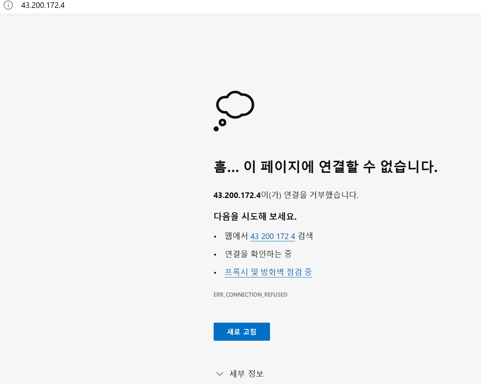Click the 연결을 확인하는 중 list item

(x=258, y=254)
